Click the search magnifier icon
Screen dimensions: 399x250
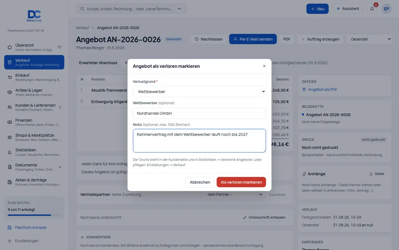82,9
